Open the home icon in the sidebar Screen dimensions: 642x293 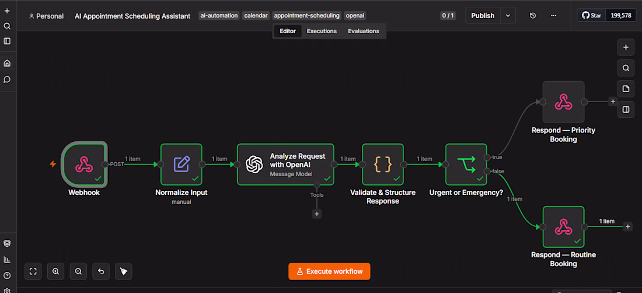click(x=7, y=64)
